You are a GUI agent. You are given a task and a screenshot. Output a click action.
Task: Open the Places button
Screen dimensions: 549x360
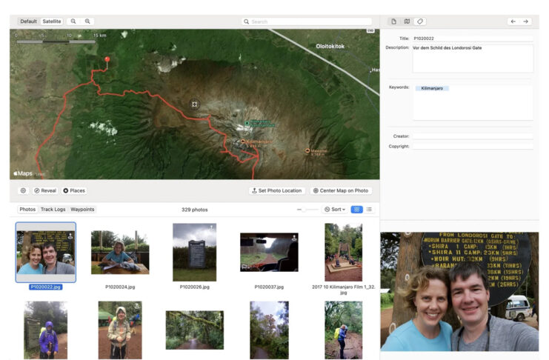[74, 190]
